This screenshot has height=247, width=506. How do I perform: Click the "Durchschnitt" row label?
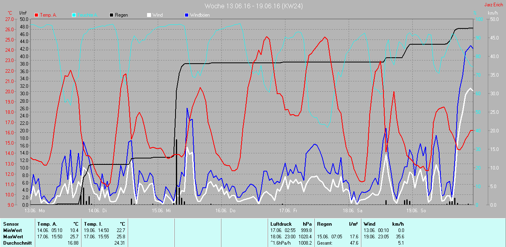[17, 243]
